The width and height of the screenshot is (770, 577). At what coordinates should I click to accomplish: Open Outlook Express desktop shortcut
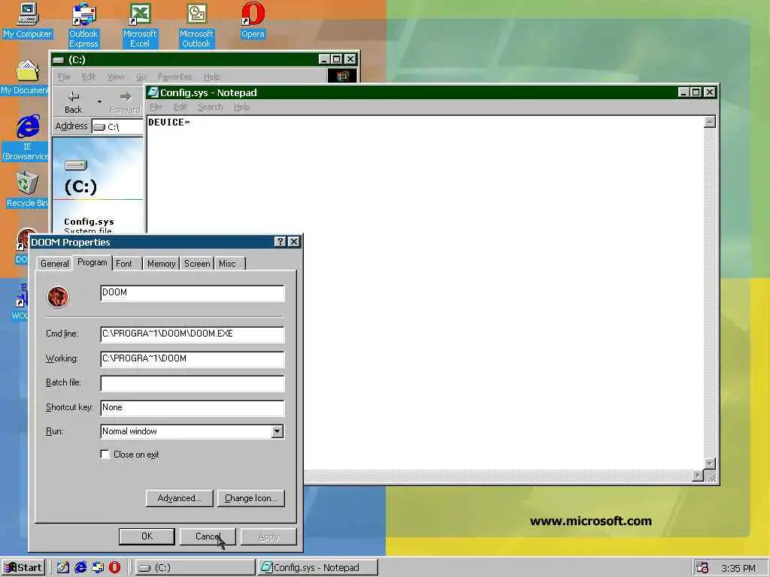(83, 25)
